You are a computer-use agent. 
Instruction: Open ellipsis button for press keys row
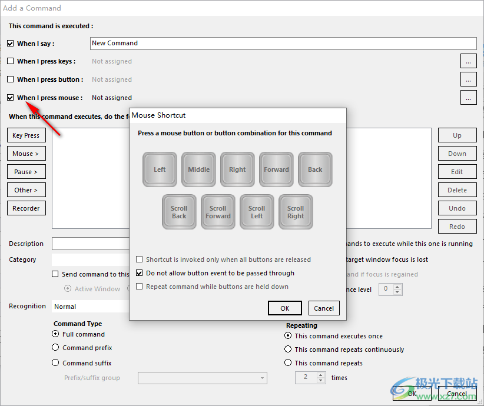pos(468,61)
